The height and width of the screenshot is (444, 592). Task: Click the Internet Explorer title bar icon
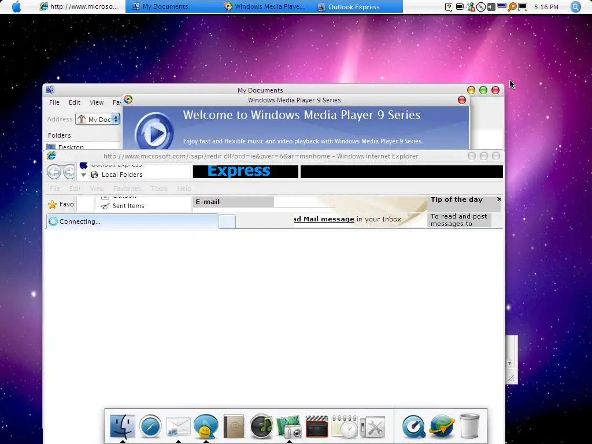(x=51, y=156)
